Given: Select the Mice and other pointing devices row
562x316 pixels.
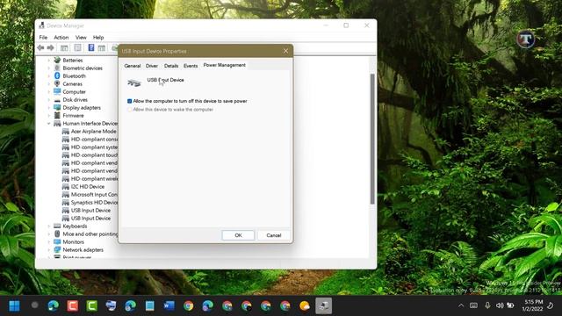Looking at the screenshot, I should point(86,234).
